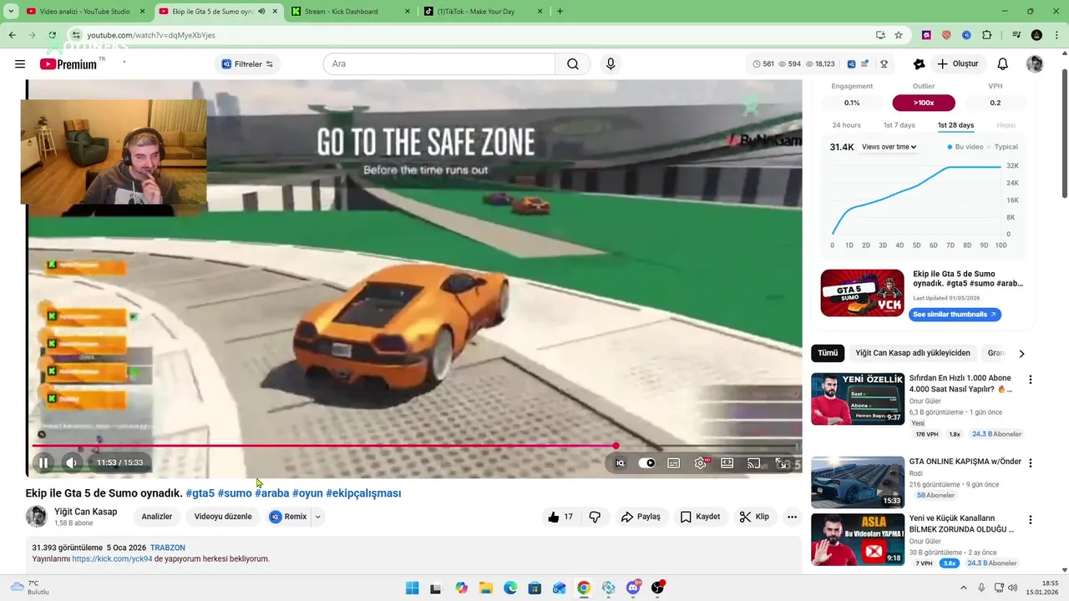Click the #sumo hashtag
Screen dimensions: 1069x601
(235, 493)
